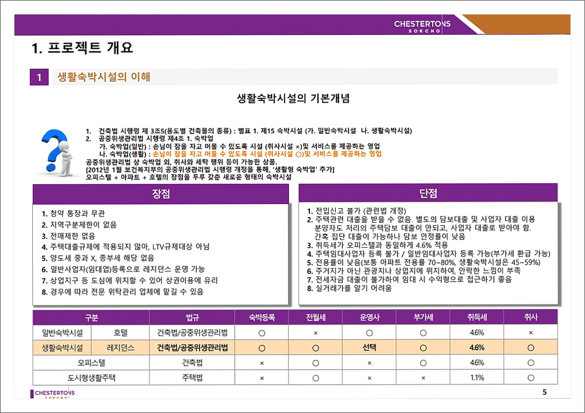Select disadvantage 2 starting '주택관련 대출을 받을 수 없음'
Viewport: 585px width, 413px height.
tap(421, 219)
